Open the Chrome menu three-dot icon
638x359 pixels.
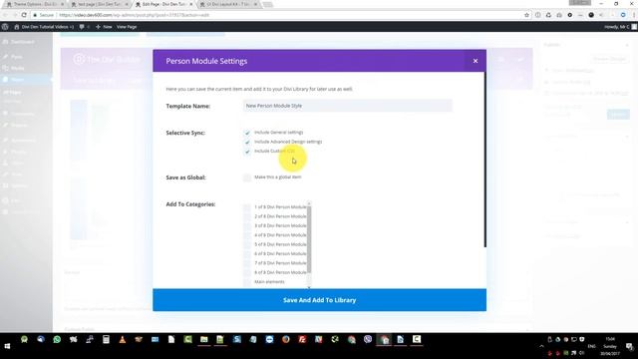634,15
